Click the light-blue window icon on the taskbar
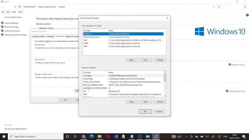This screenshot has height=140, width=249. click(x=148, y=136)
